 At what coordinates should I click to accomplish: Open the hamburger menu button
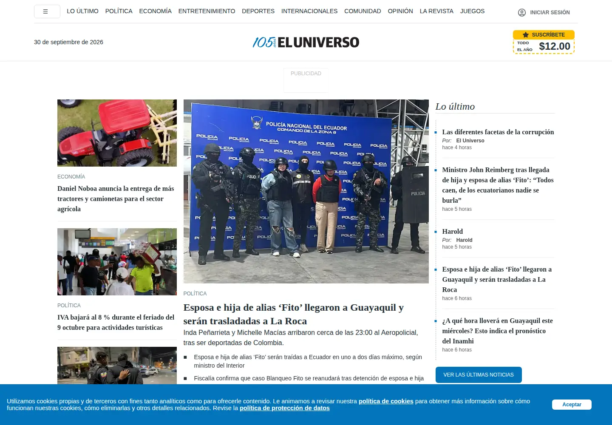(47, 11)
